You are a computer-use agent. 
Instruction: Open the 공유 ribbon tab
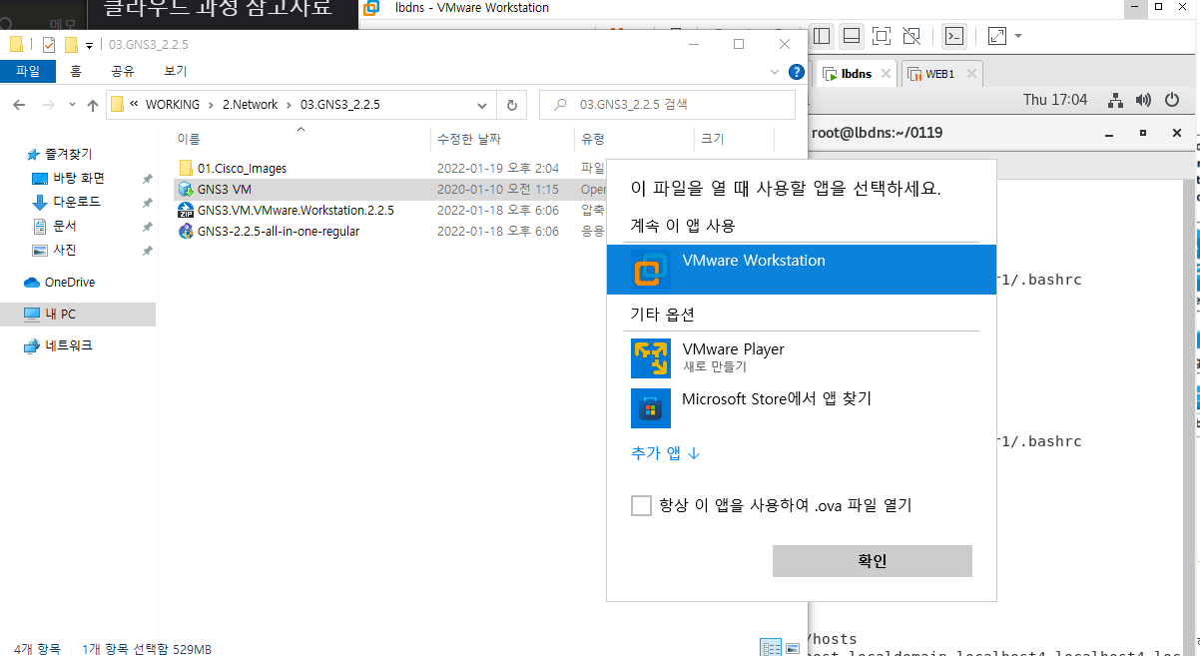(x=123, y=71)
